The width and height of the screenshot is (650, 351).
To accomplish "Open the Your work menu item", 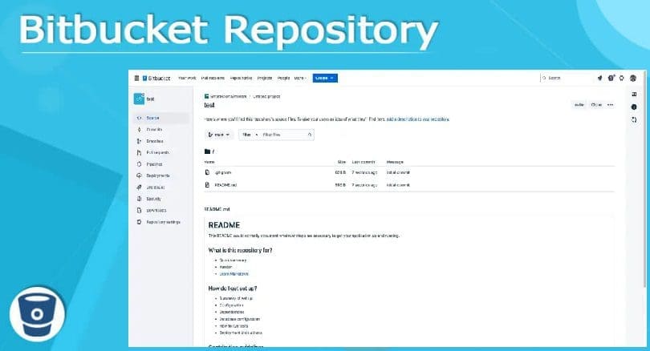I will [x=187, y=78].
